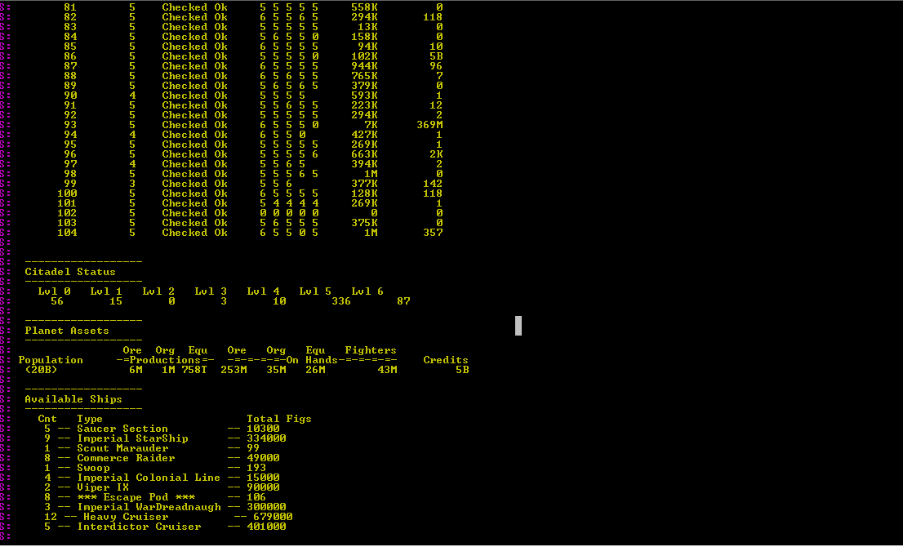Click the gray text cursor block
The image size is (903, 547).
pyautogui.click(x=518, y=326)
